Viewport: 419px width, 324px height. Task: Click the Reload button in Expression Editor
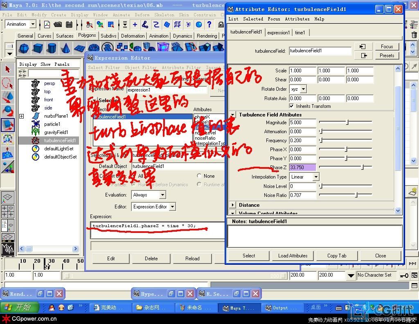coord(192,259)
